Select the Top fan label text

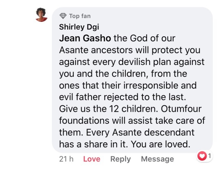[80, 16]
